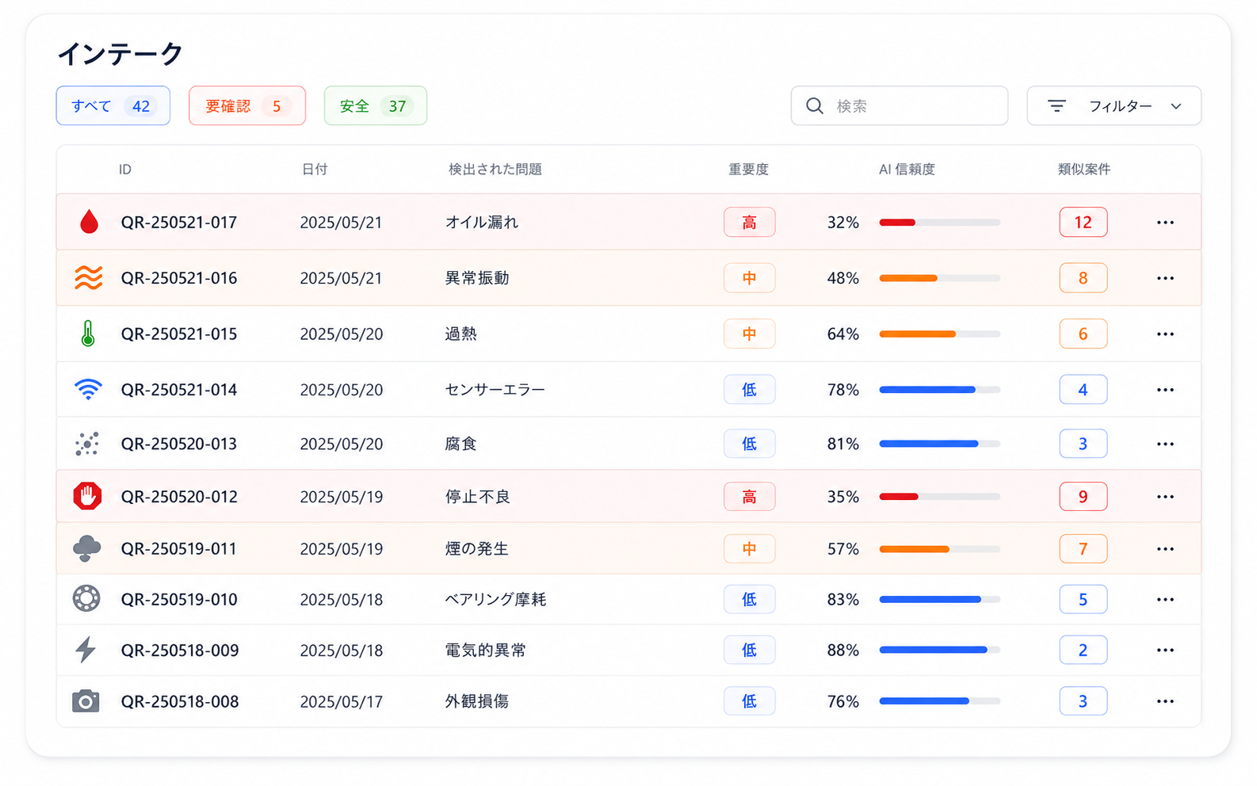
Task: Click the ID text QR-250520-012
Action: 179,497
